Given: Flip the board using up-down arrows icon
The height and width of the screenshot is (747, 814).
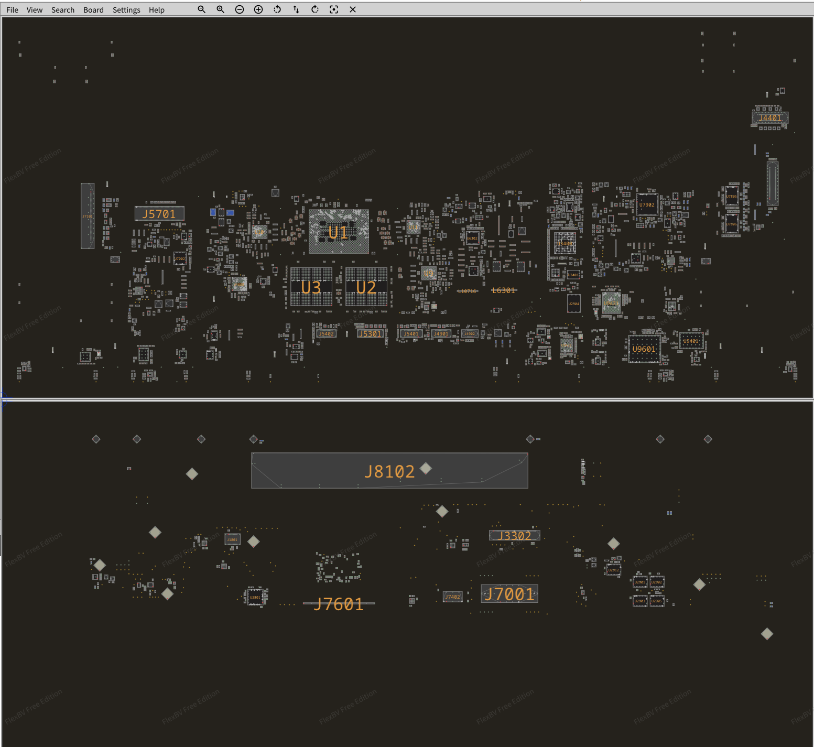Looking at the screenshot, I should tap(296, 9).
